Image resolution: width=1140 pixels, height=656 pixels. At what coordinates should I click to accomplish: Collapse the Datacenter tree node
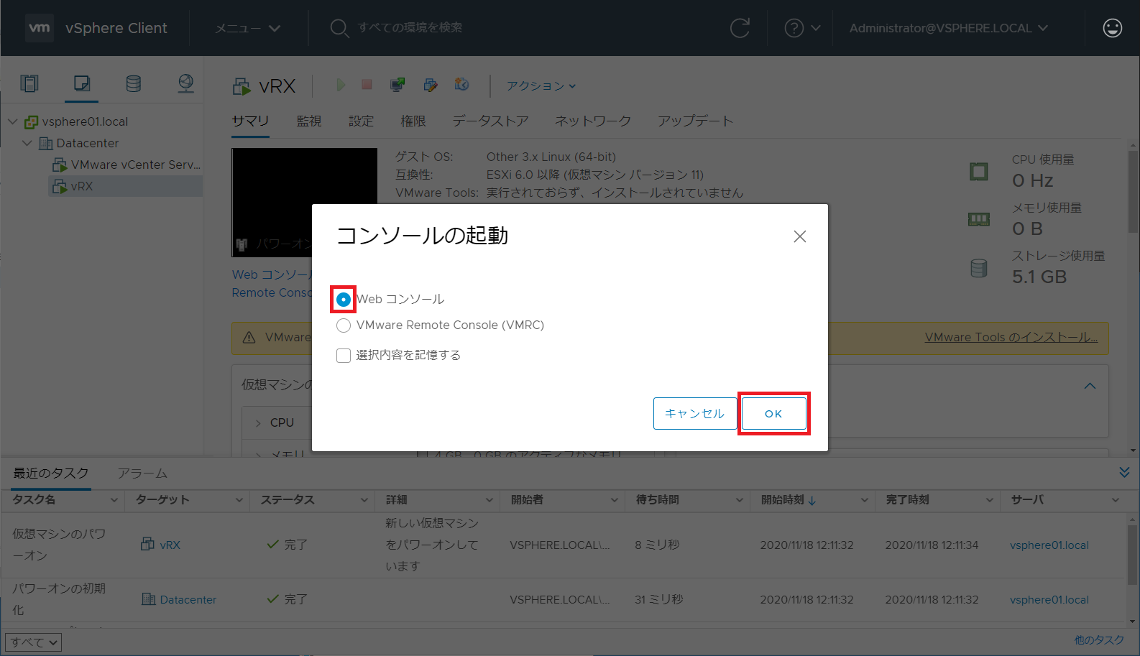pyautogui.click(x=27, y=143)
